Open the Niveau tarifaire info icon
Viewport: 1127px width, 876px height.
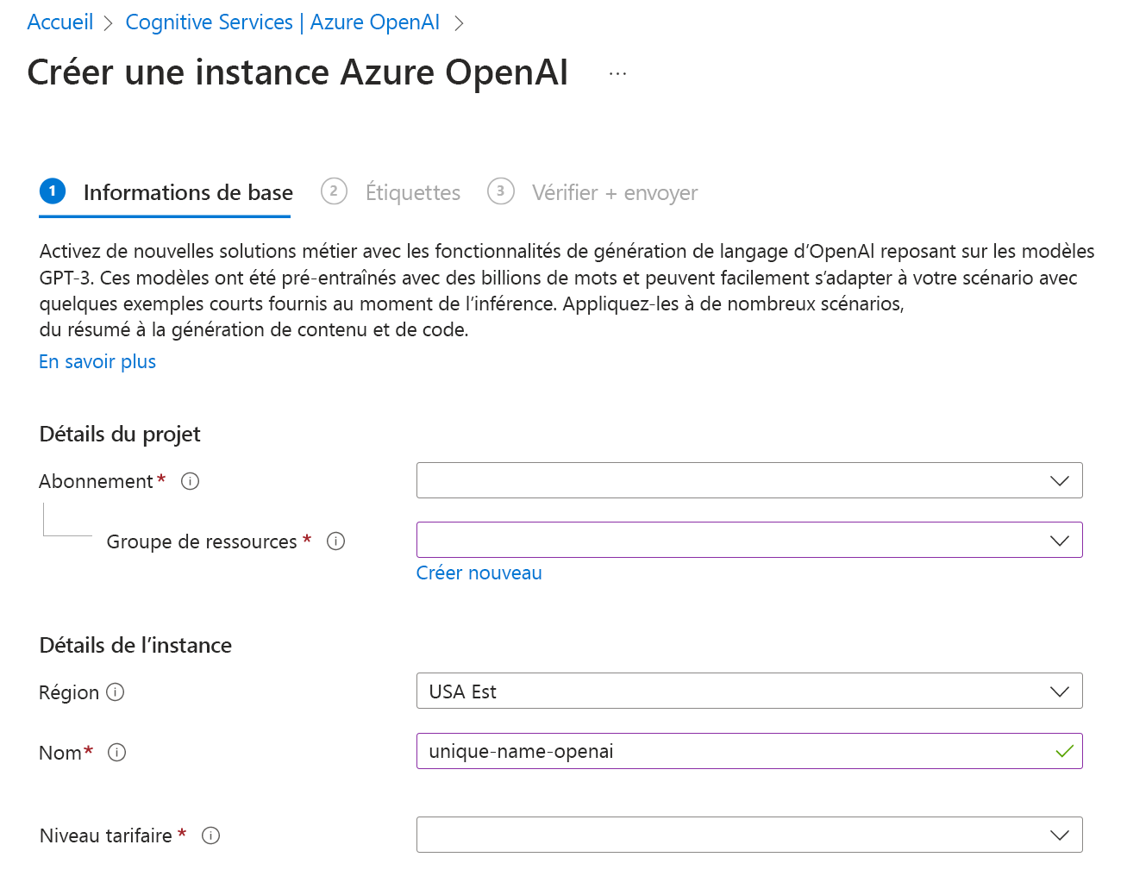pyautogui.click(x=211, y=835)
